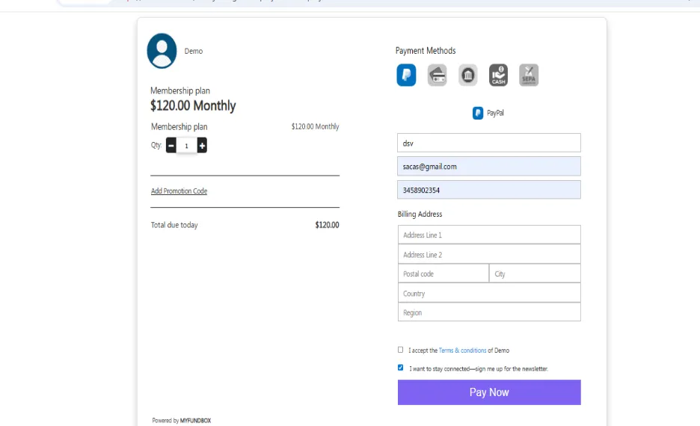Screen dimensions: 700x426
Task: Focus the Region field
Action: (x=489, y=312)
